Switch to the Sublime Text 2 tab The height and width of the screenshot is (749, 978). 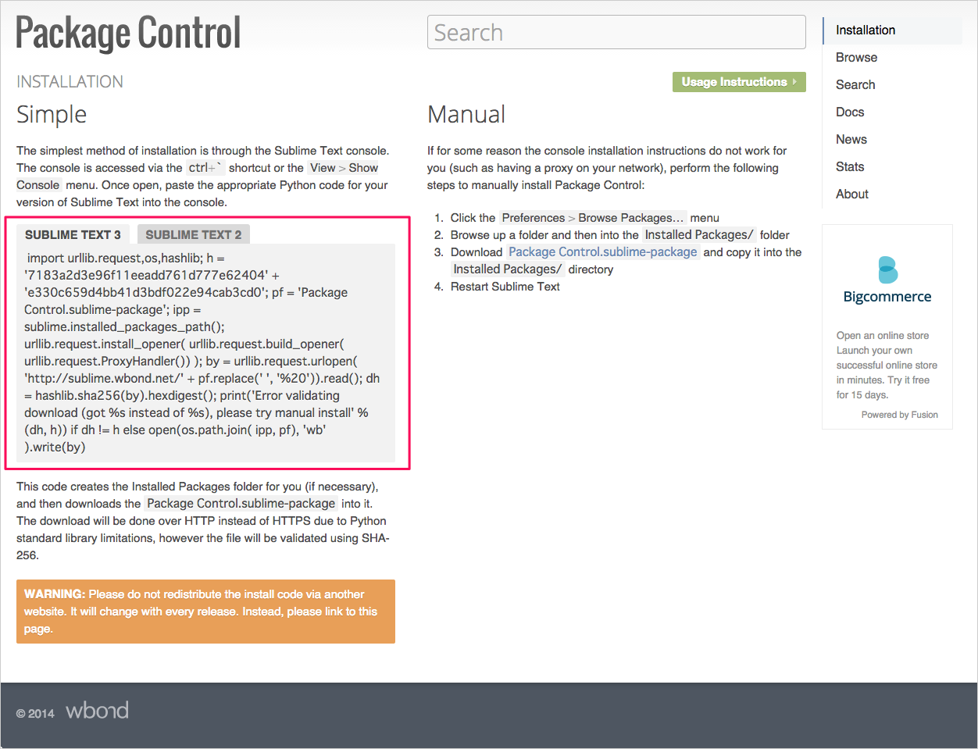click(194, 234)
